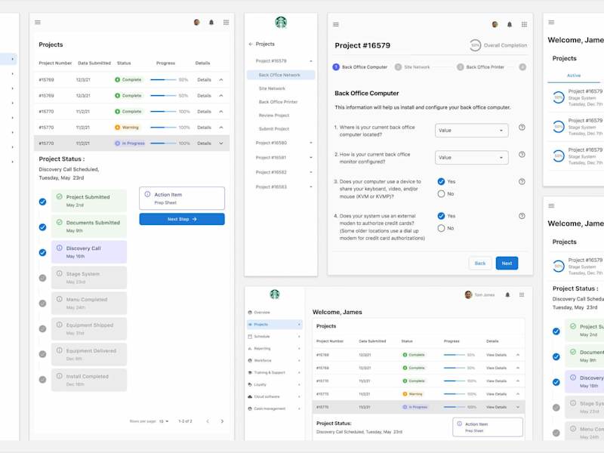The height and width of the screenshot is (453, 604).
Task: Click Starbucks logo on Welcome James dashboard
Action: 275,294
